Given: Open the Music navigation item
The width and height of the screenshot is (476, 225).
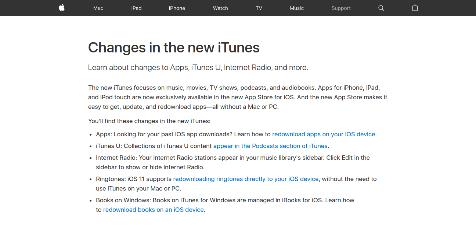Looking at the screenshot, I should tap(297, 8).
